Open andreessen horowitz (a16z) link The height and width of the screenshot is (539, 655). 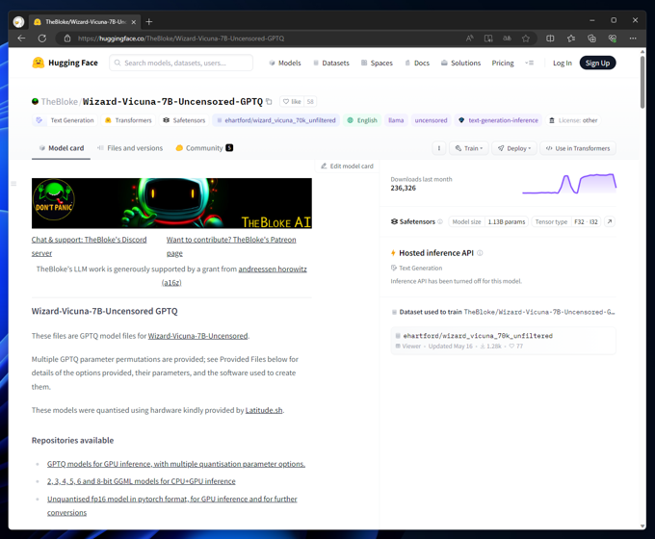tap(273, 269)
